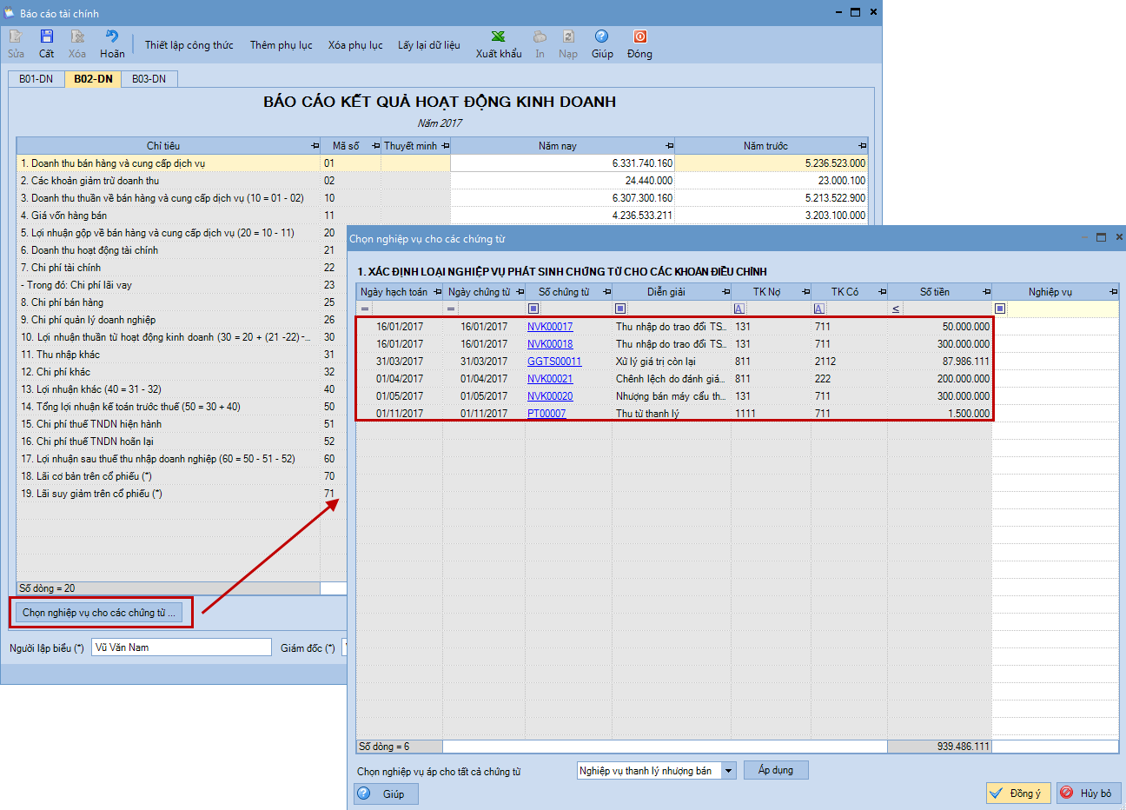The image size is (1126, 810).
Task: Click the Đóng close icon in toolbar
Action: click(x=639, y=37)
